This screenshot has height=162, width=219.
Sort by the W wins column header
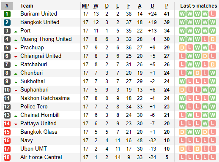click(96, 6)
